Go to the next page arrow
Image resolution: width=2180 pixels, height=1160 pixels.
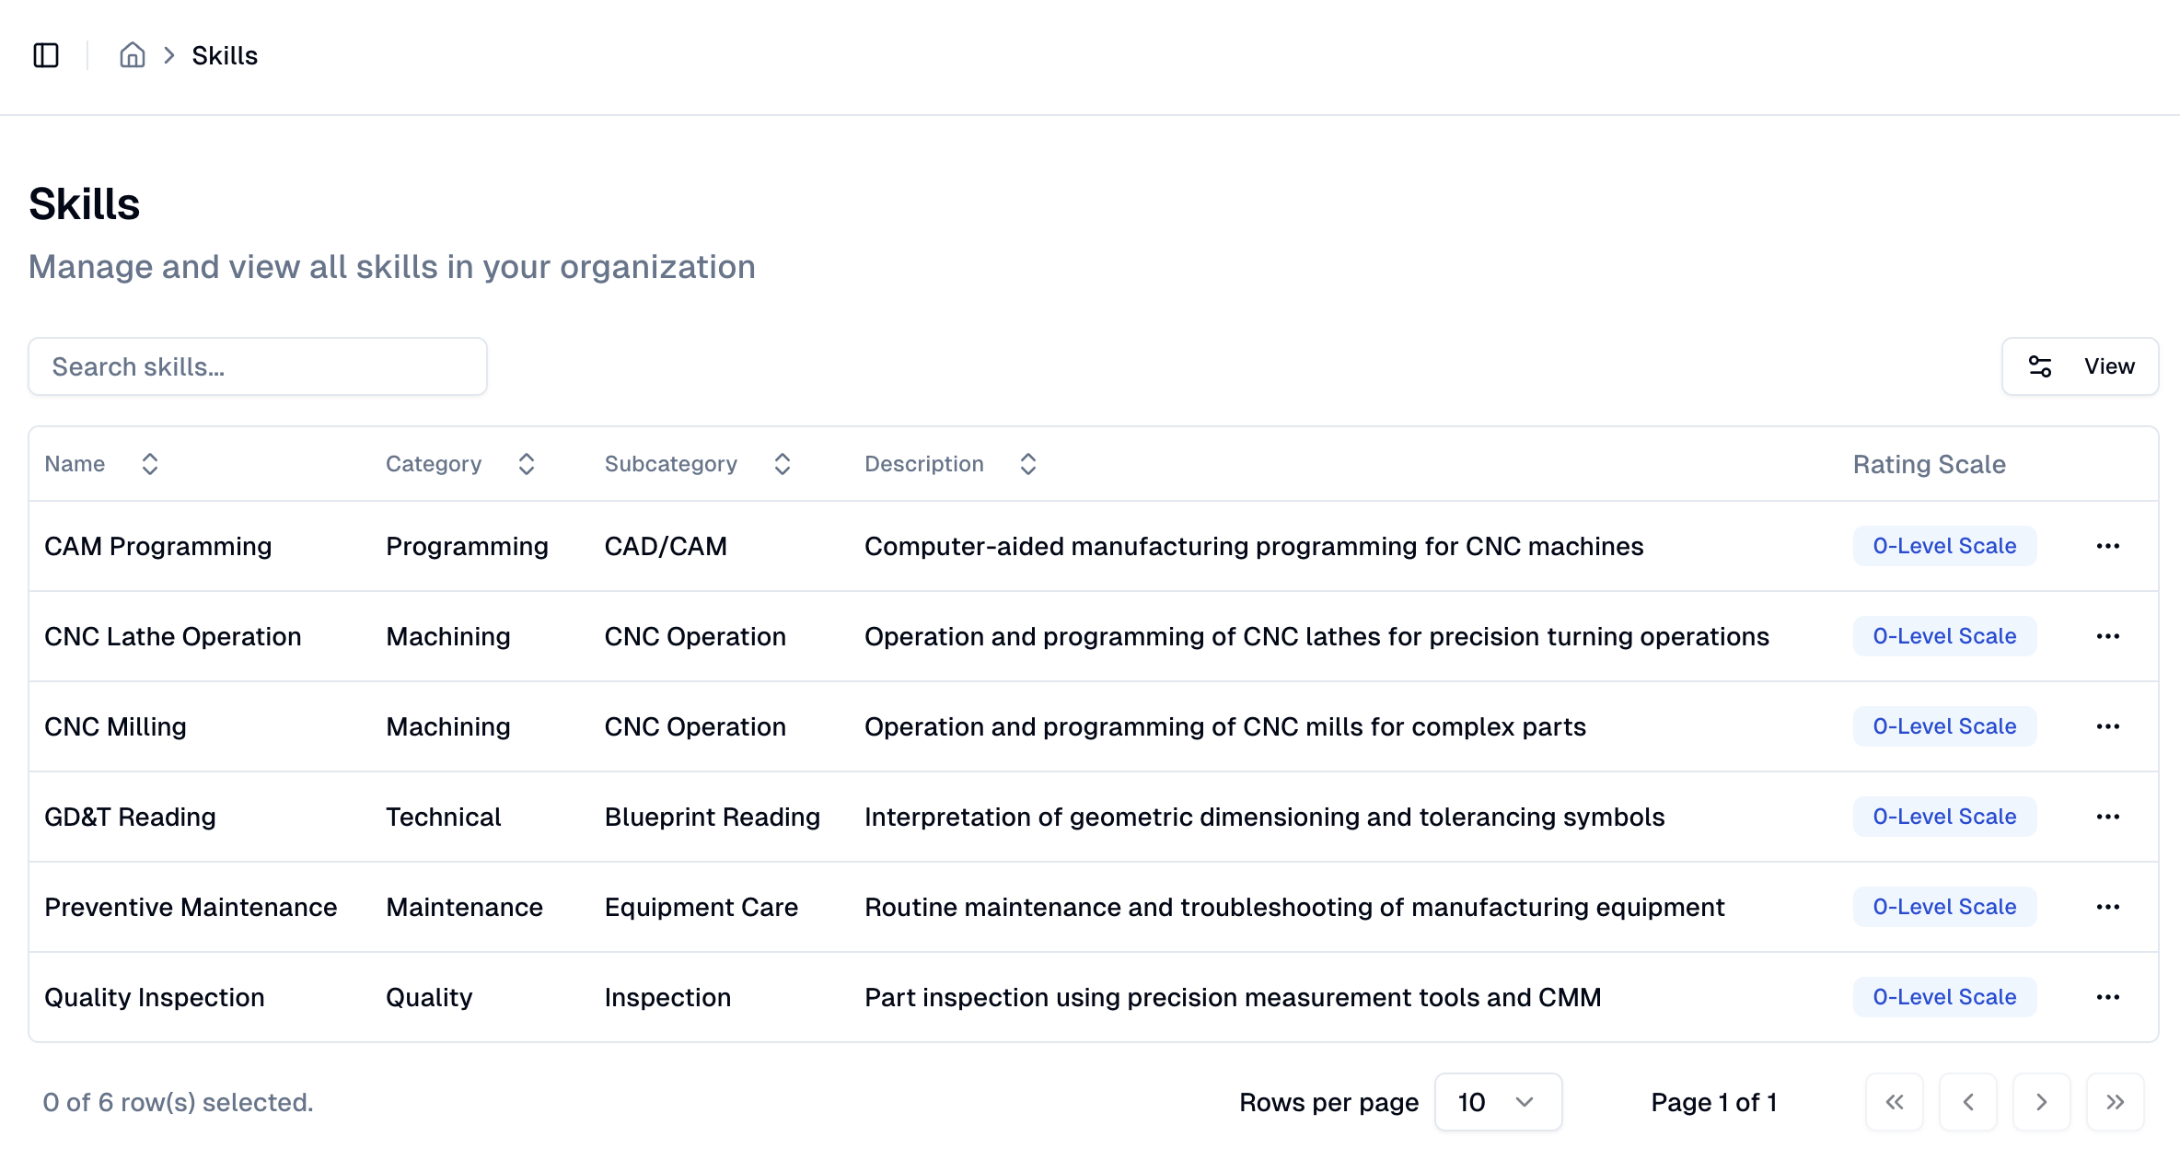point(2041,1102)
